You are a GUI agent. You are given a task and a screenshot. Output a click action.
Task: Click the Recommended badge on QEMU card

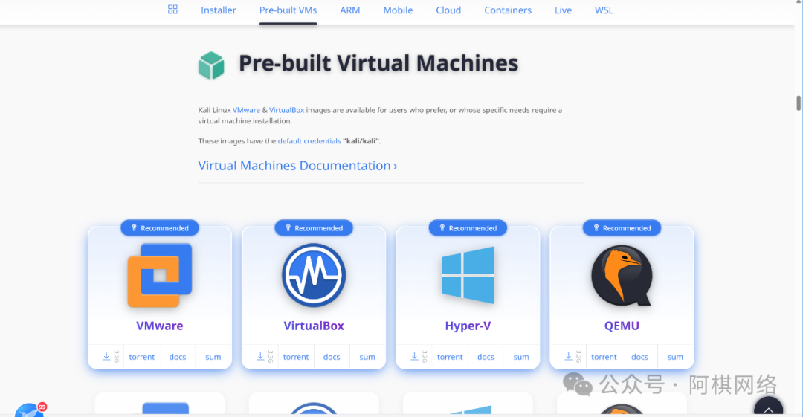pyautogui.click(x=622, y=228)
